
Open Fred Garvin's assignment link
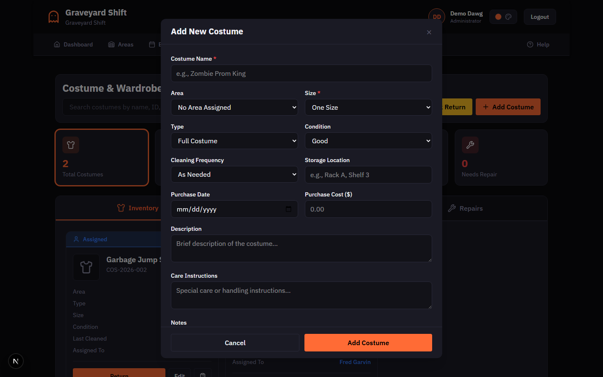[355, 362]
